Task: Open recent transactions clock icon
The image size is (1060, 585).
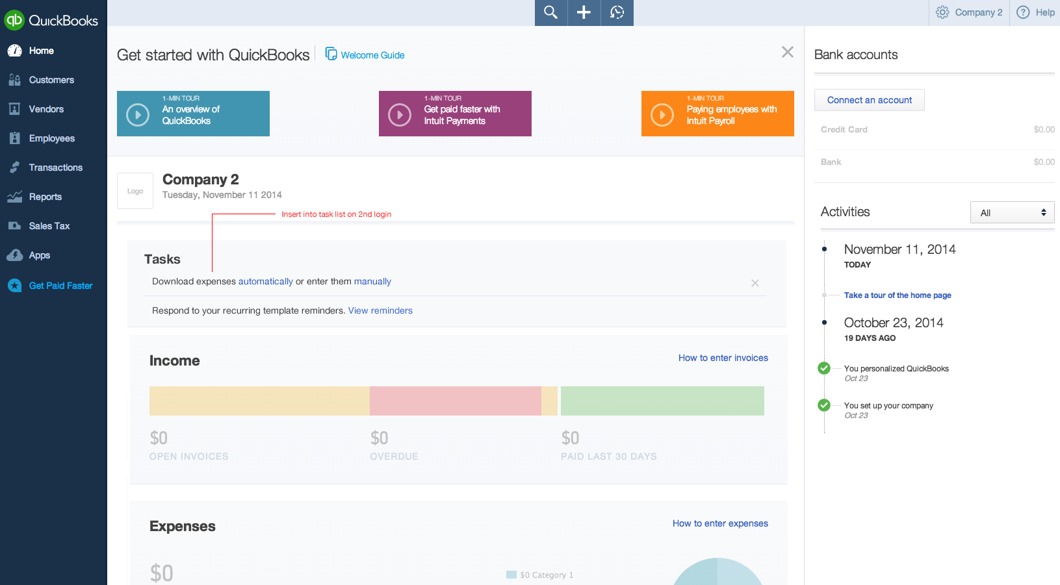Action: (617, 12)
